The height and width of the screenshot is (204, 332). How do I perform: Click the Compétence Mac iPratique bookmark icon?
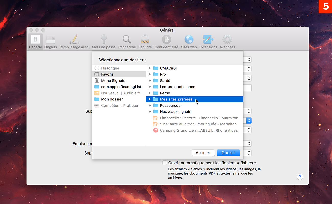[x=97, y=105]
